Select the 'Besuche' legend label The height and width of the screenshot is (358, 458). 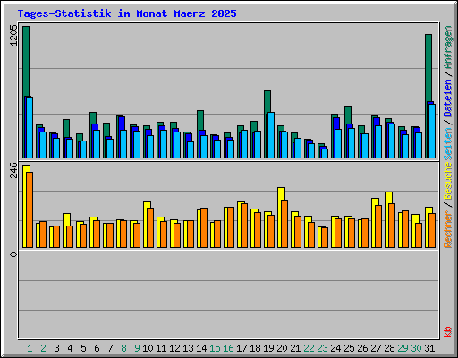click(448, 181)
